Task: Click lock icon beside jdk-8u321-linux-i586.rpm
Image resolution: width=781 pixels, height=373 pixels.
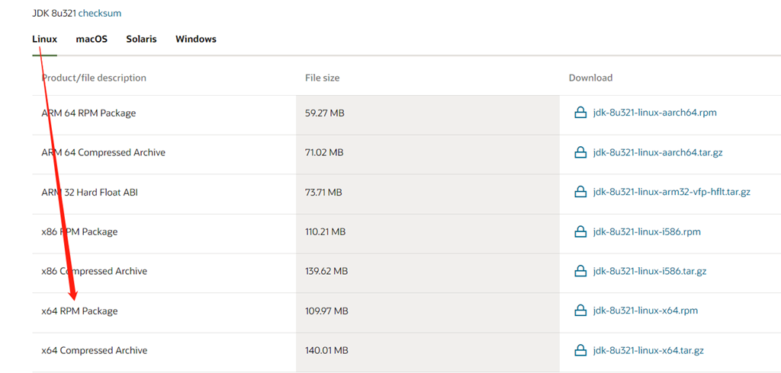Action: tap(580, 231)
